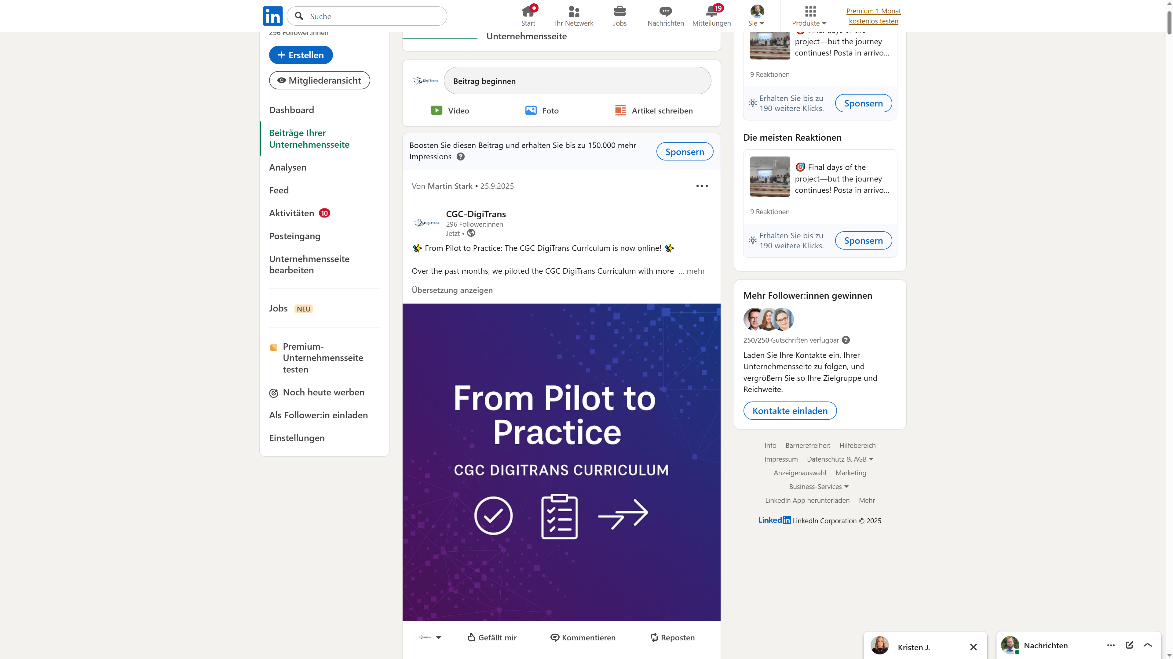Click Gefällt mir on the post
Viewport: 1173px width, 659px height.
click(x=492, y=637)
